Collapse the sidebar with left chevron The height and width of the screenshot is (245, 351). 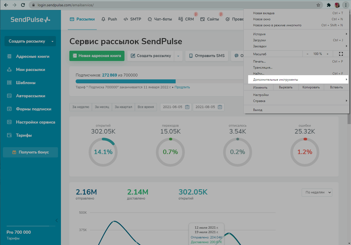pos(57,220)
